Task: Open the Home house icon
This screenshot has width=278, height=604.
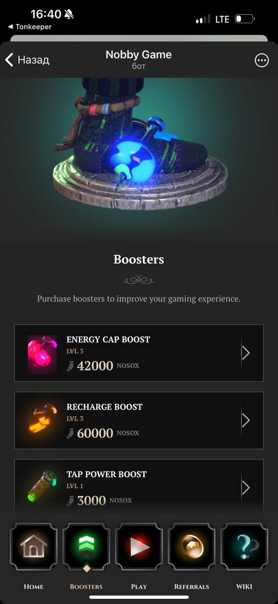Action: click(34, 547)
